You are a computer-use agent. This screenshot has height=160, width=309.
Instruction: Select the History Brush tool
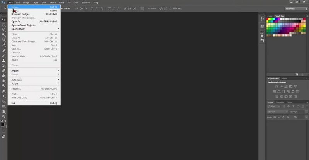3,65
